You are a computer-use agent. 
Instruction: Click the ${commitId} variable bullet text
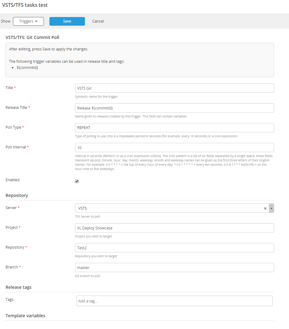point(27,67)
